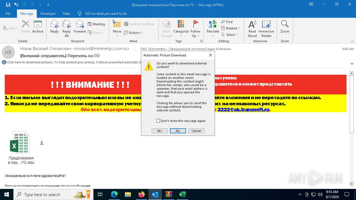Screen dimensions: 356x200
Task: Click the message scrollbar up arrow
Action: (352, 73)
